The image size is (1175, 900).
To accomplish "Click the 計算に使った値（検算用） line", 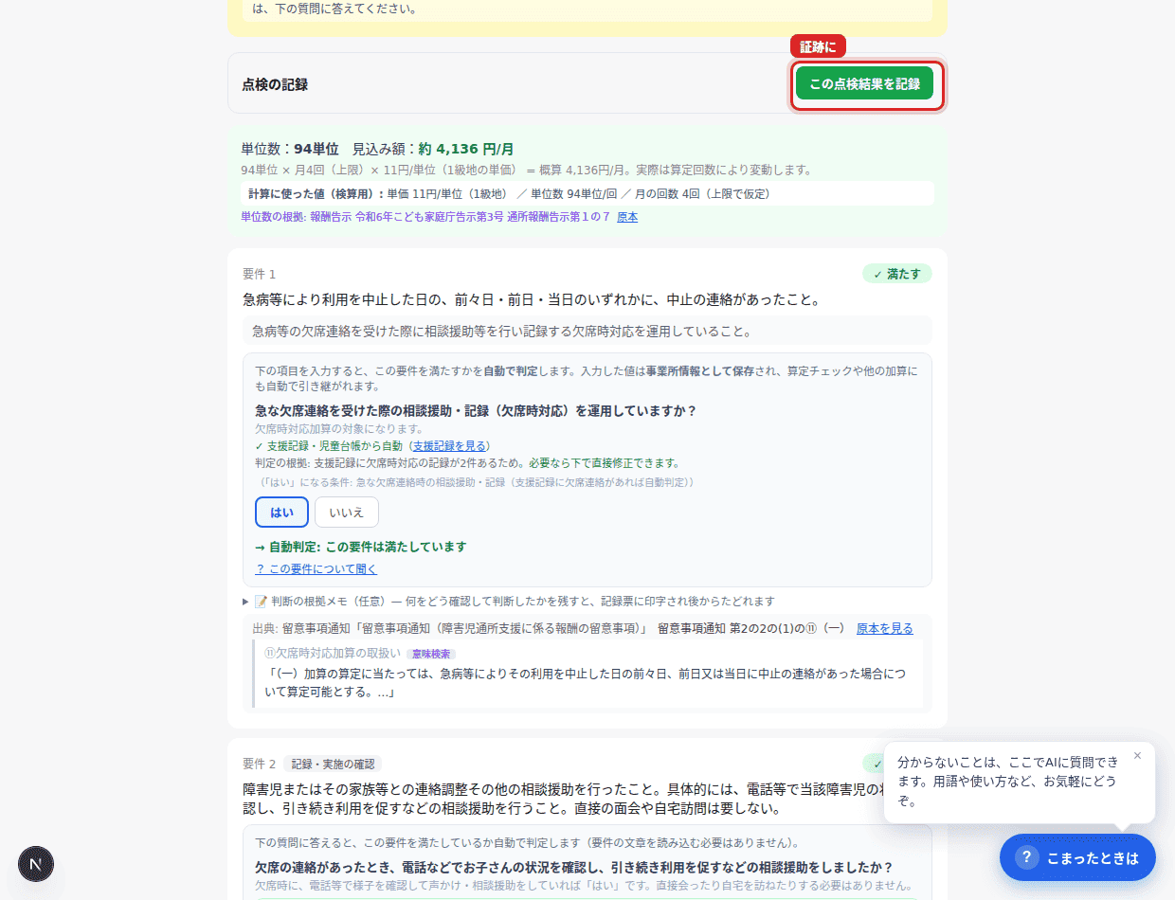I will (x=587, y=193).
